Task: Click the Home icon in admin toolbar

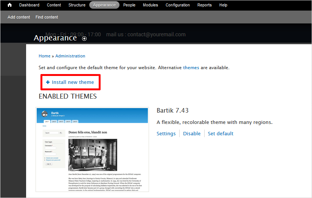Action: pyautogui.click(x=9, y=5)
